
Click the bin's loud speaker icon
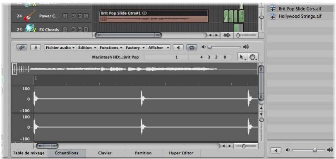tap(330, 150)
